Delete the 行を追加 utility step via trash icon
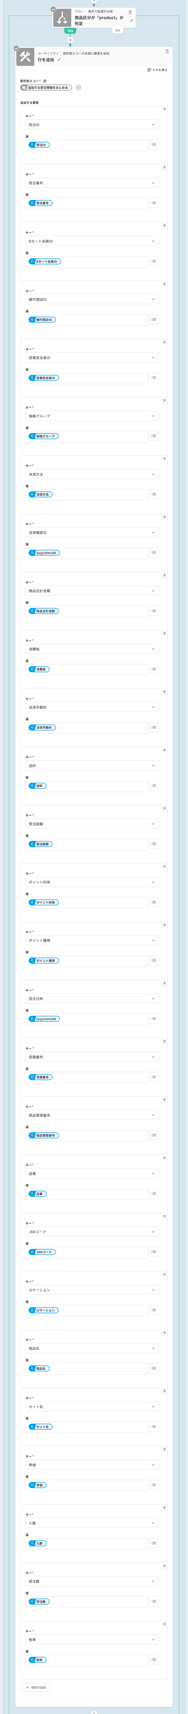This screenshot has height=1714, width=188. pos(167,51)
